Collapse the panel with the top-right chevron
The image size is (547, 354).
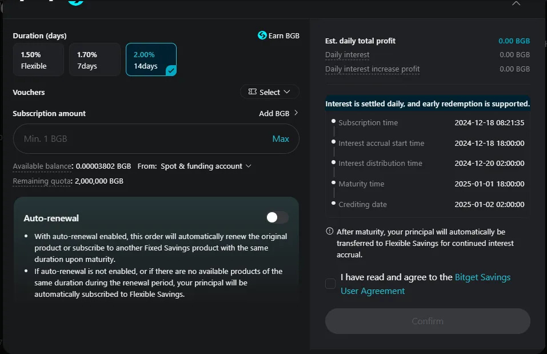click(516, 4)
